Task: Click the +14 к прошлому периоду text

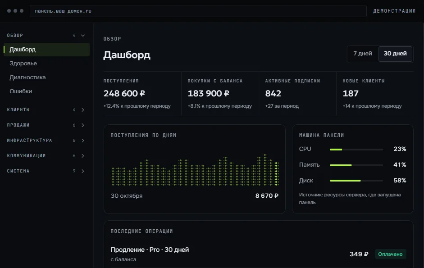Action: [x=372, y=106]
